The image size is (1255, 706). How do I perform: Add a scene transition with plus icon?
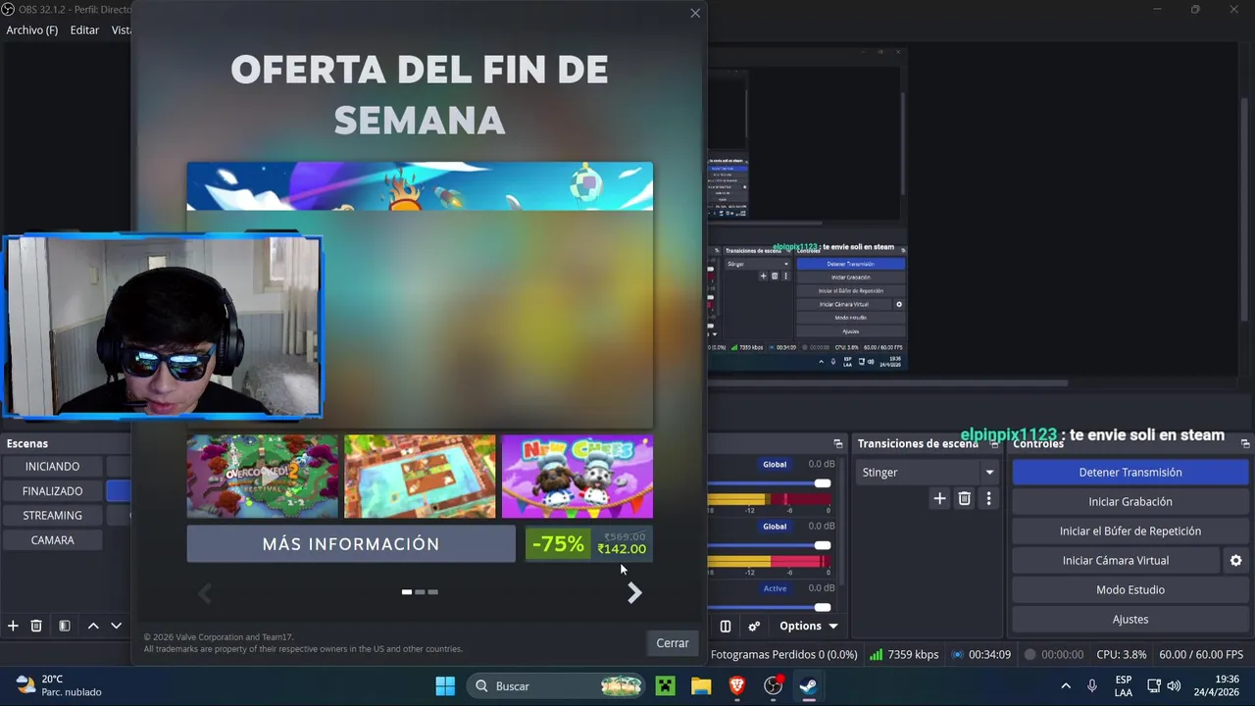click(939, 499)
